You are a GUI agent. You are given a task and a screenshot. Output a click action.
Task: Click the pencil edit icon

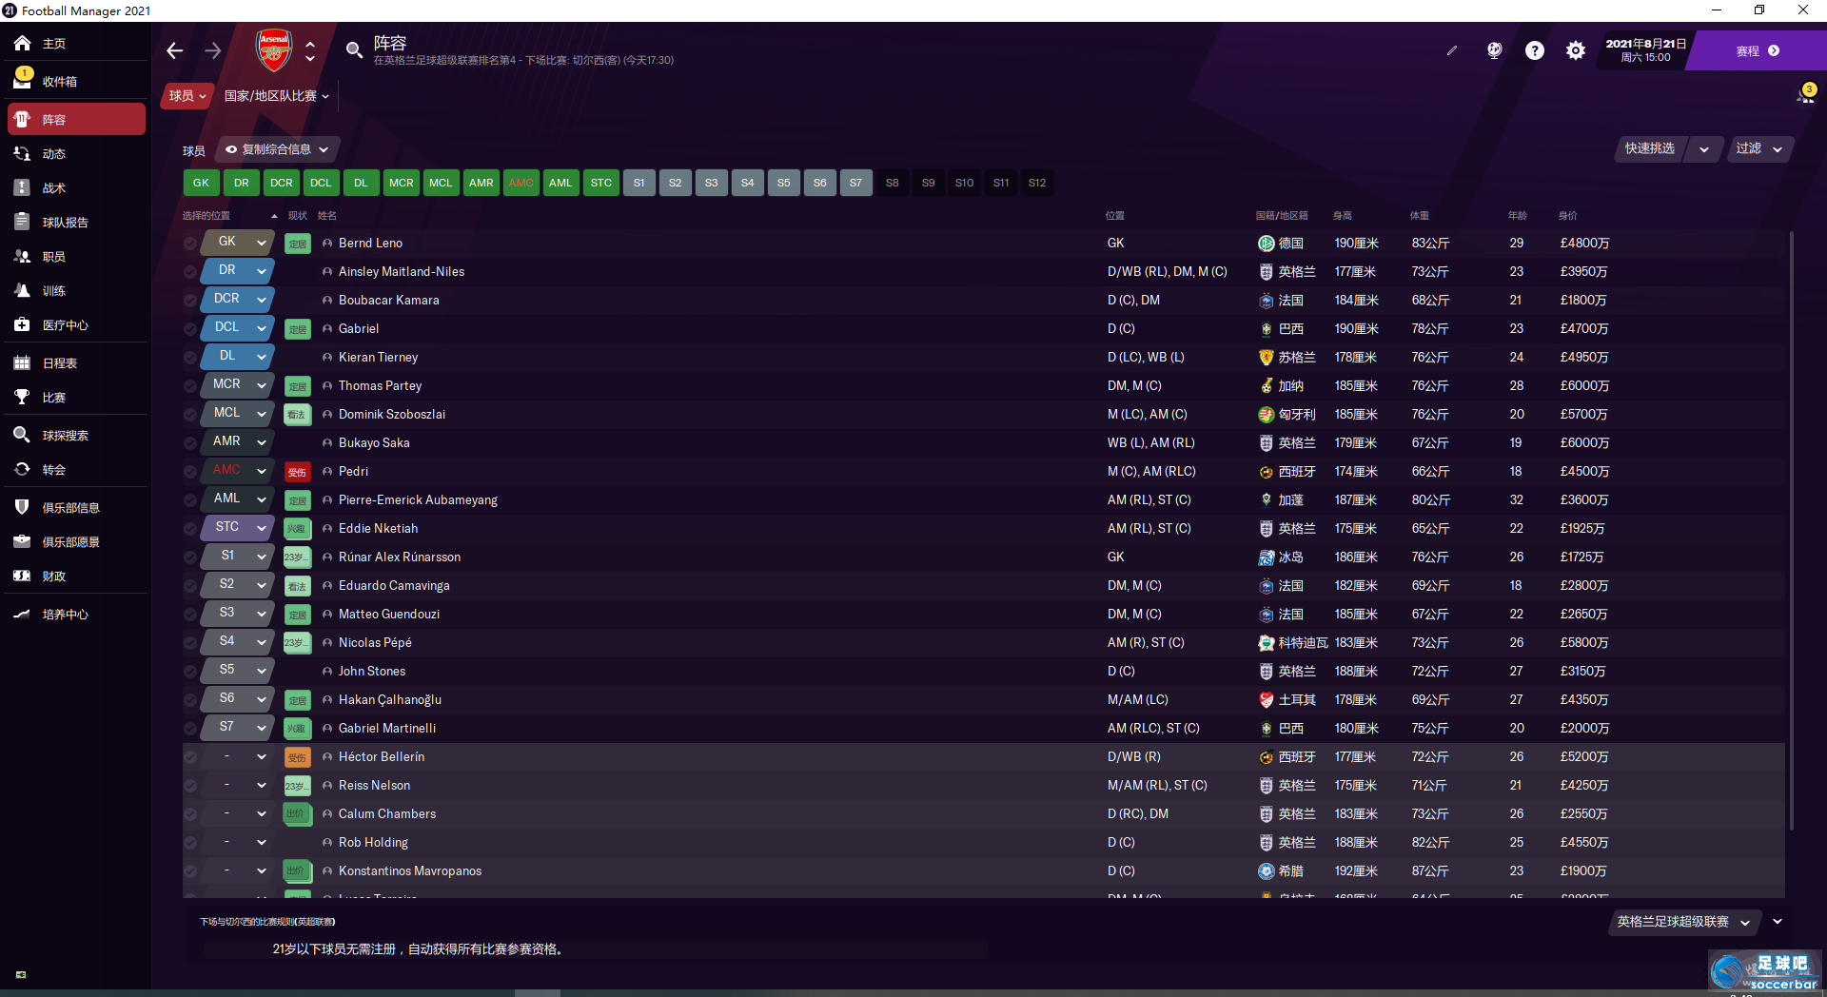pos(1452,50)
